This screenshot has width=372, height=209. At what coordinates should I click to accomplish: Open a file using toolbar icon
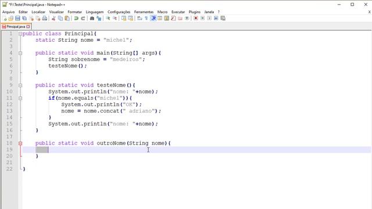coord(11,18)
